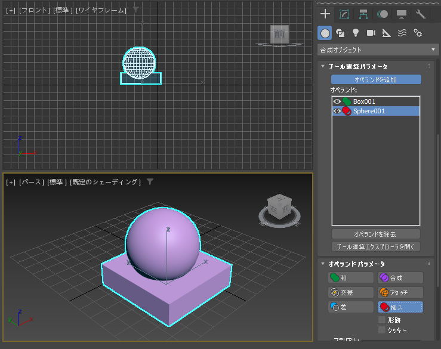
Task: Open the perspective viewport [+] menu
Action: 11,182
